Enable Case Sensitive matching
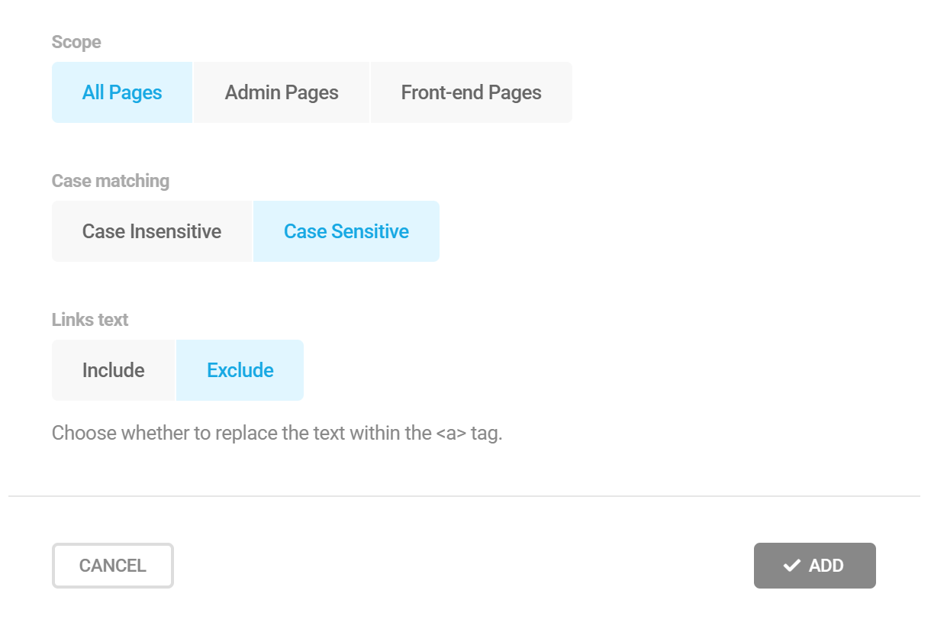The image size is (931, 629). [346, 231]
